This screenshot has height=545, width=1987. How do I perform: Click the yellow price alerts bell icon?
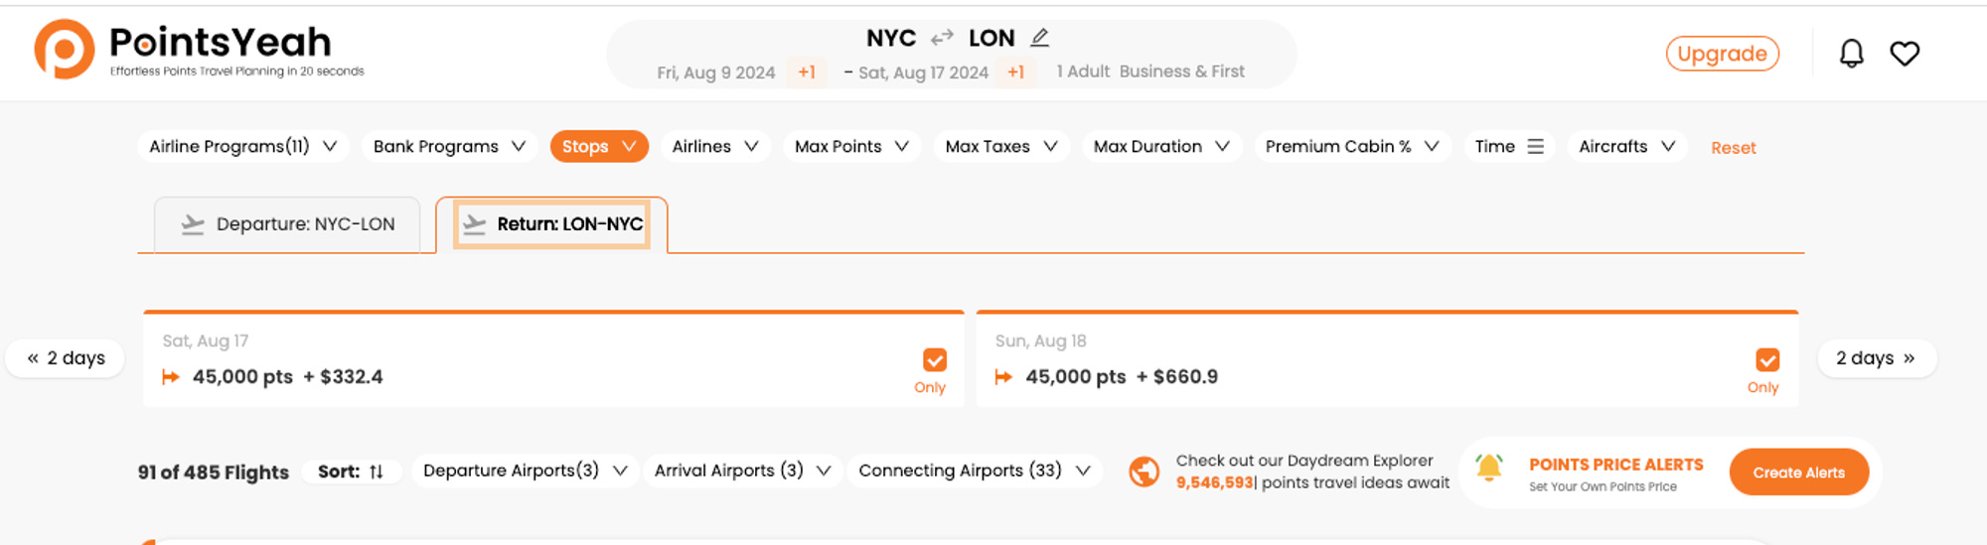click(x=1488, y=468)
